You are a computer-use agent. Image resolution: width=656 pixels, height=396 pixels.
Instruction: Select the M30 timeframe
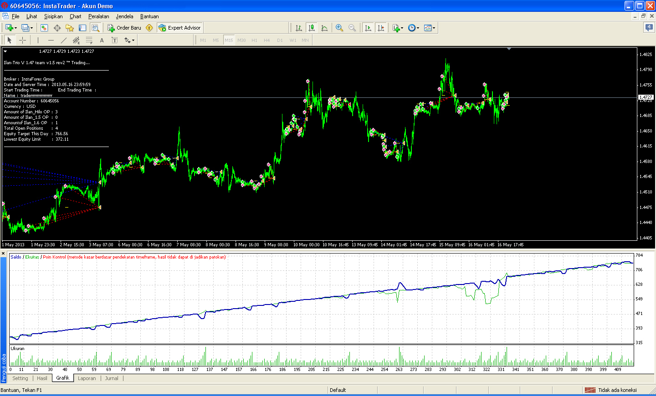pyautogui.click(x=241, y=40)
